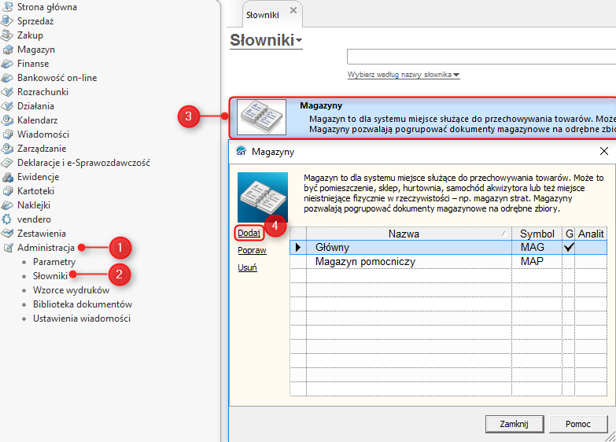
Task: Click the G column header
Action: click(x=569, y=234)
